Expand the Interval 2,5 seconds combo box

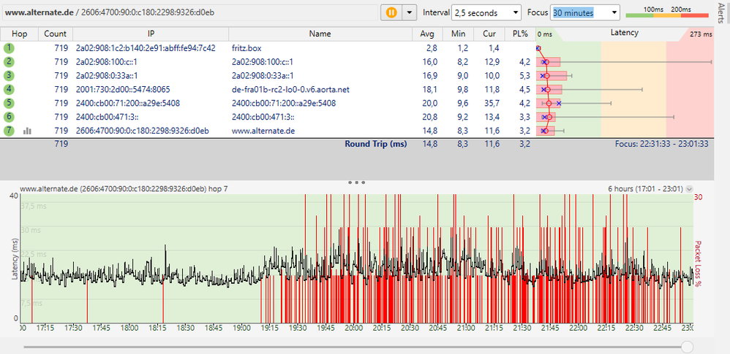coord(486,13)
